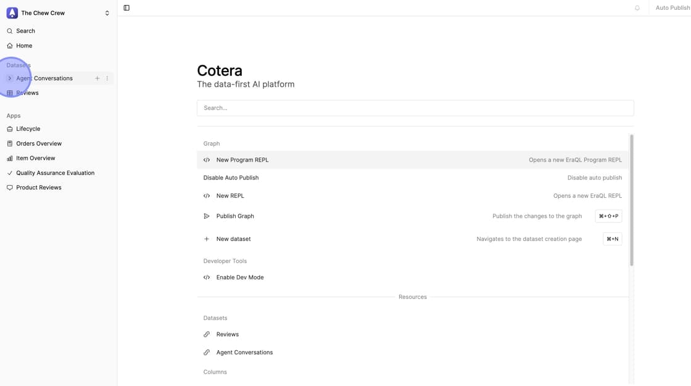The image size is (691, 386).
Task: Toggle the sidebar panel icon
Action: click(126, 8)
